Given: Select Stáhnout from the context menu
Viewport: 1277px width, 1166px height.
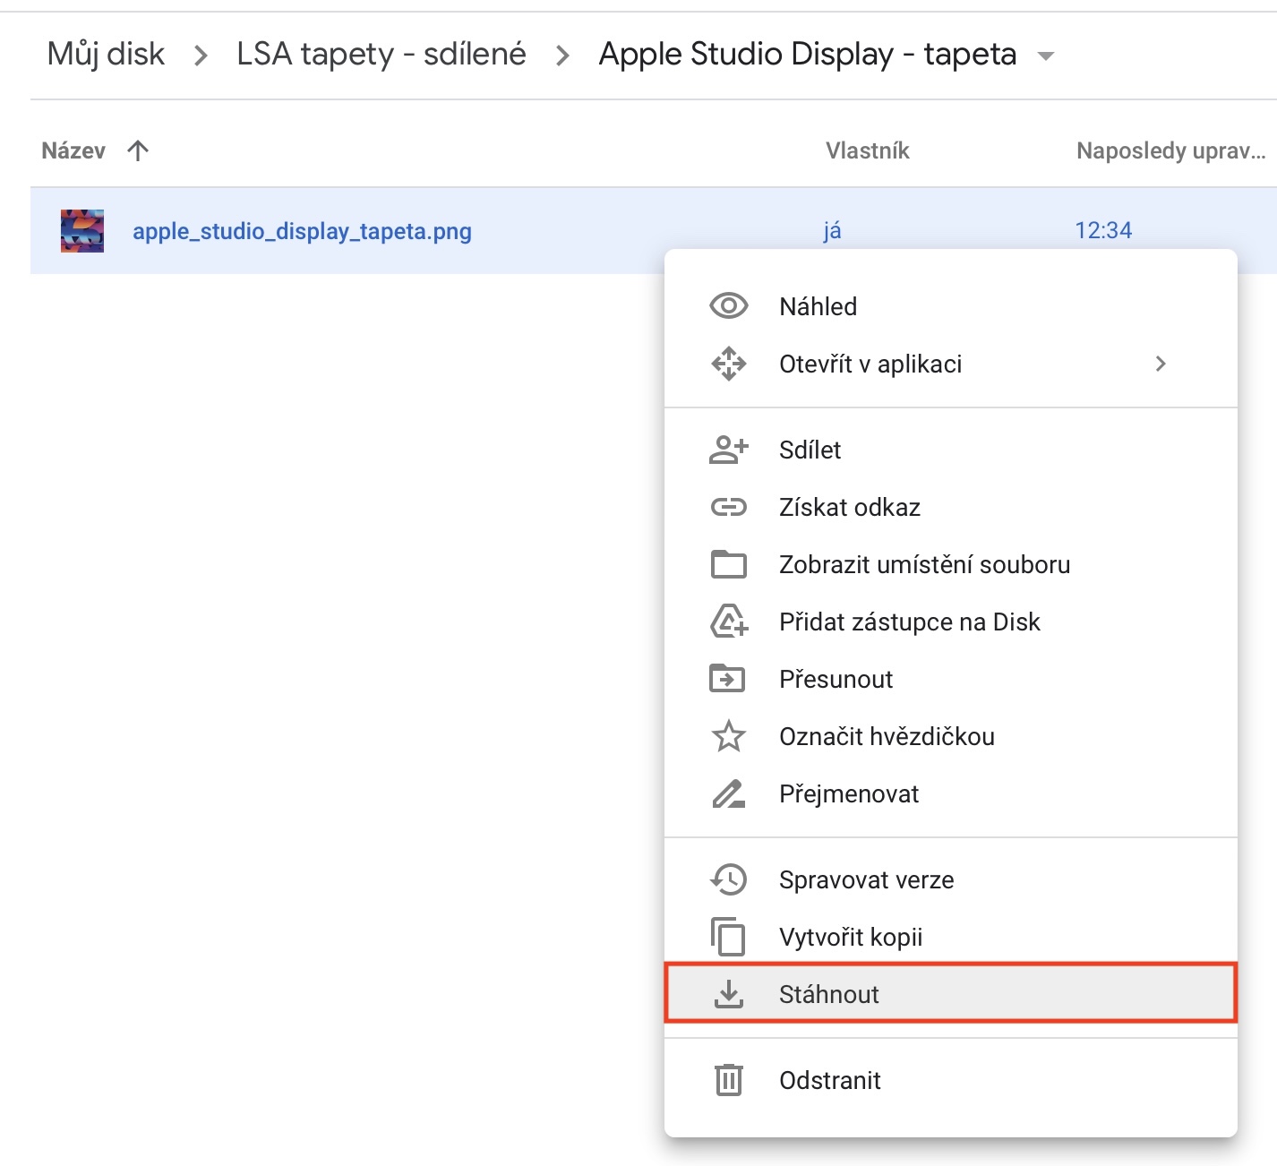Looking at the screenshot, I should (x=829, y=994).
